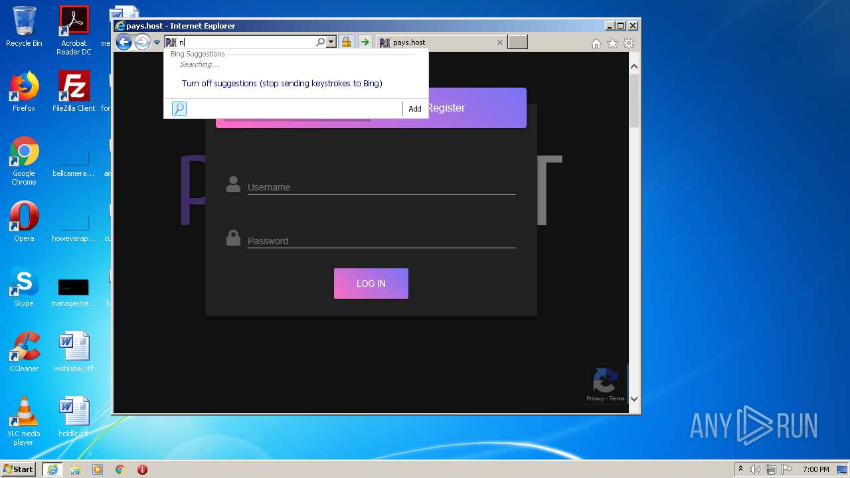Click the Bing search provider icon

pos(179,109)
